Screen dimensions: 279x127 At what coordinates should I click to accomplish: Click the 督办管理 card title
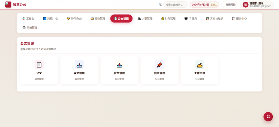[159, 73]
